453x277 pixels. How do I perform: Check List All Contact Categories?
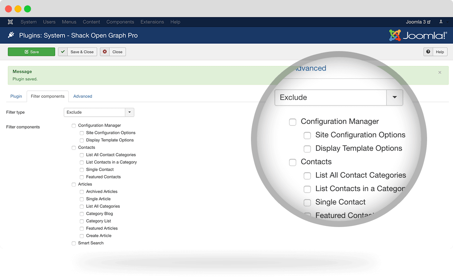(x=82, y=155)
